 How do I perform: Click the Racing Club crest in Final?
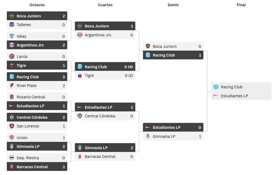point(216,87)
